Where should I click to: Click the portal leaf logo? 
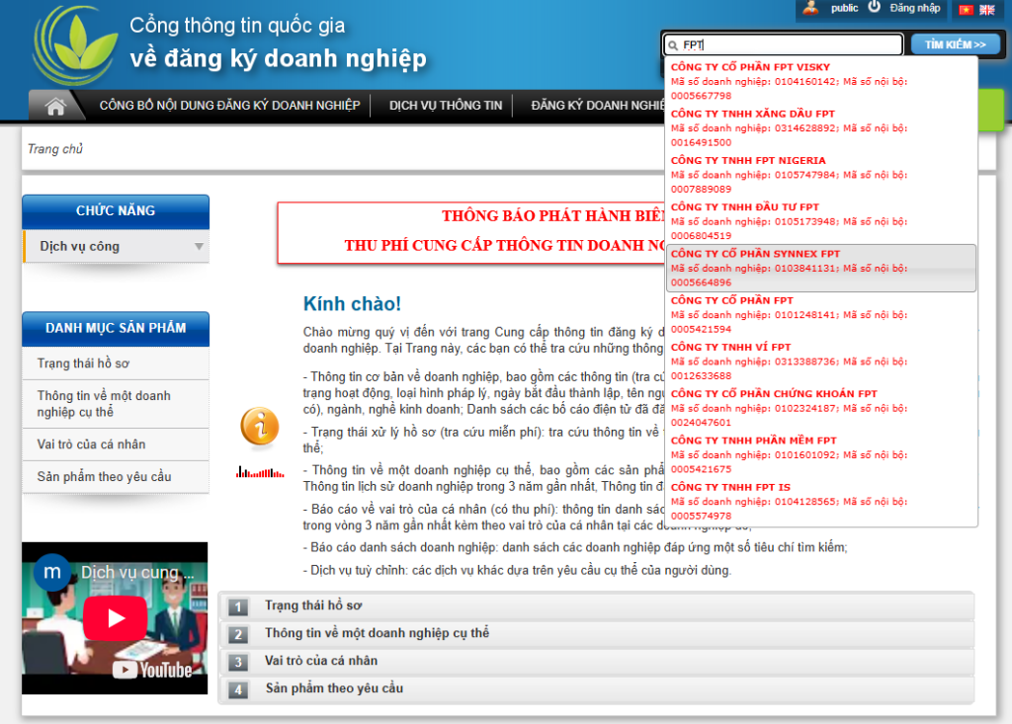tap(75, 45)
